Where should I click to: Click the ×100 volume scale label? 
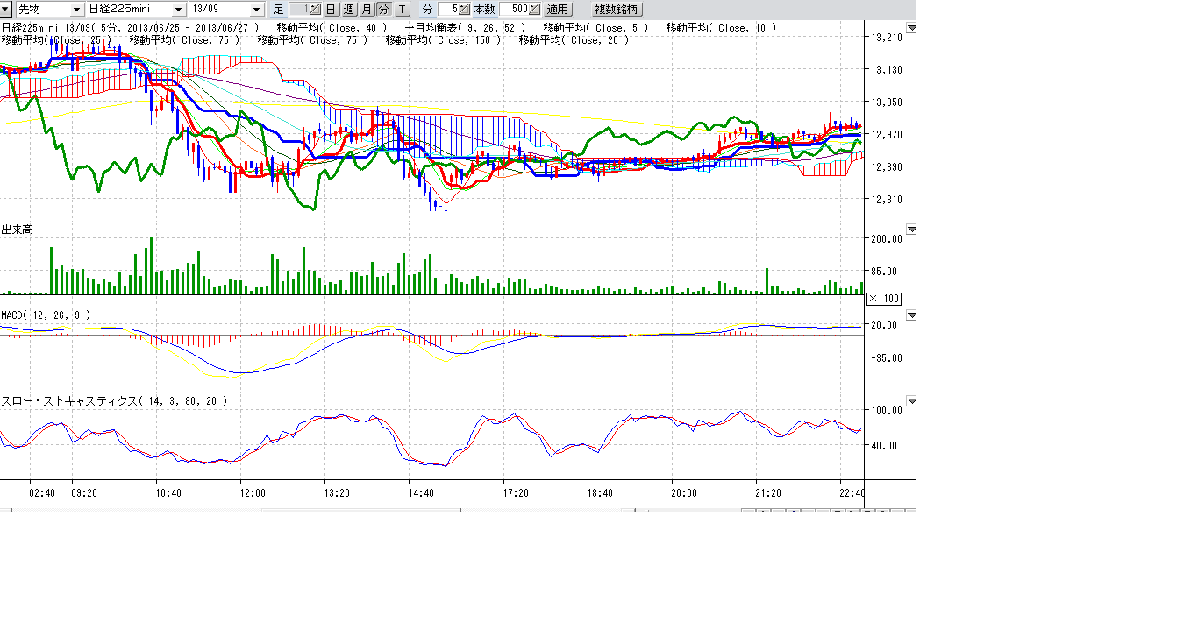(884, 300)
